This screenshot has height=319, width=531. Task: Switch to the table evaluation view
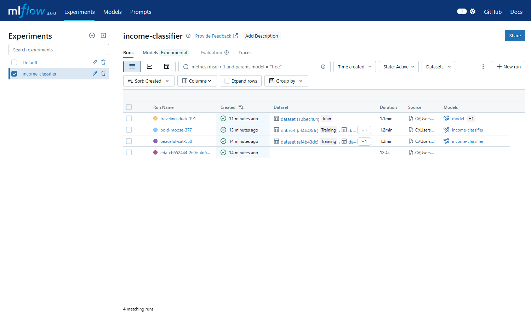167,67
